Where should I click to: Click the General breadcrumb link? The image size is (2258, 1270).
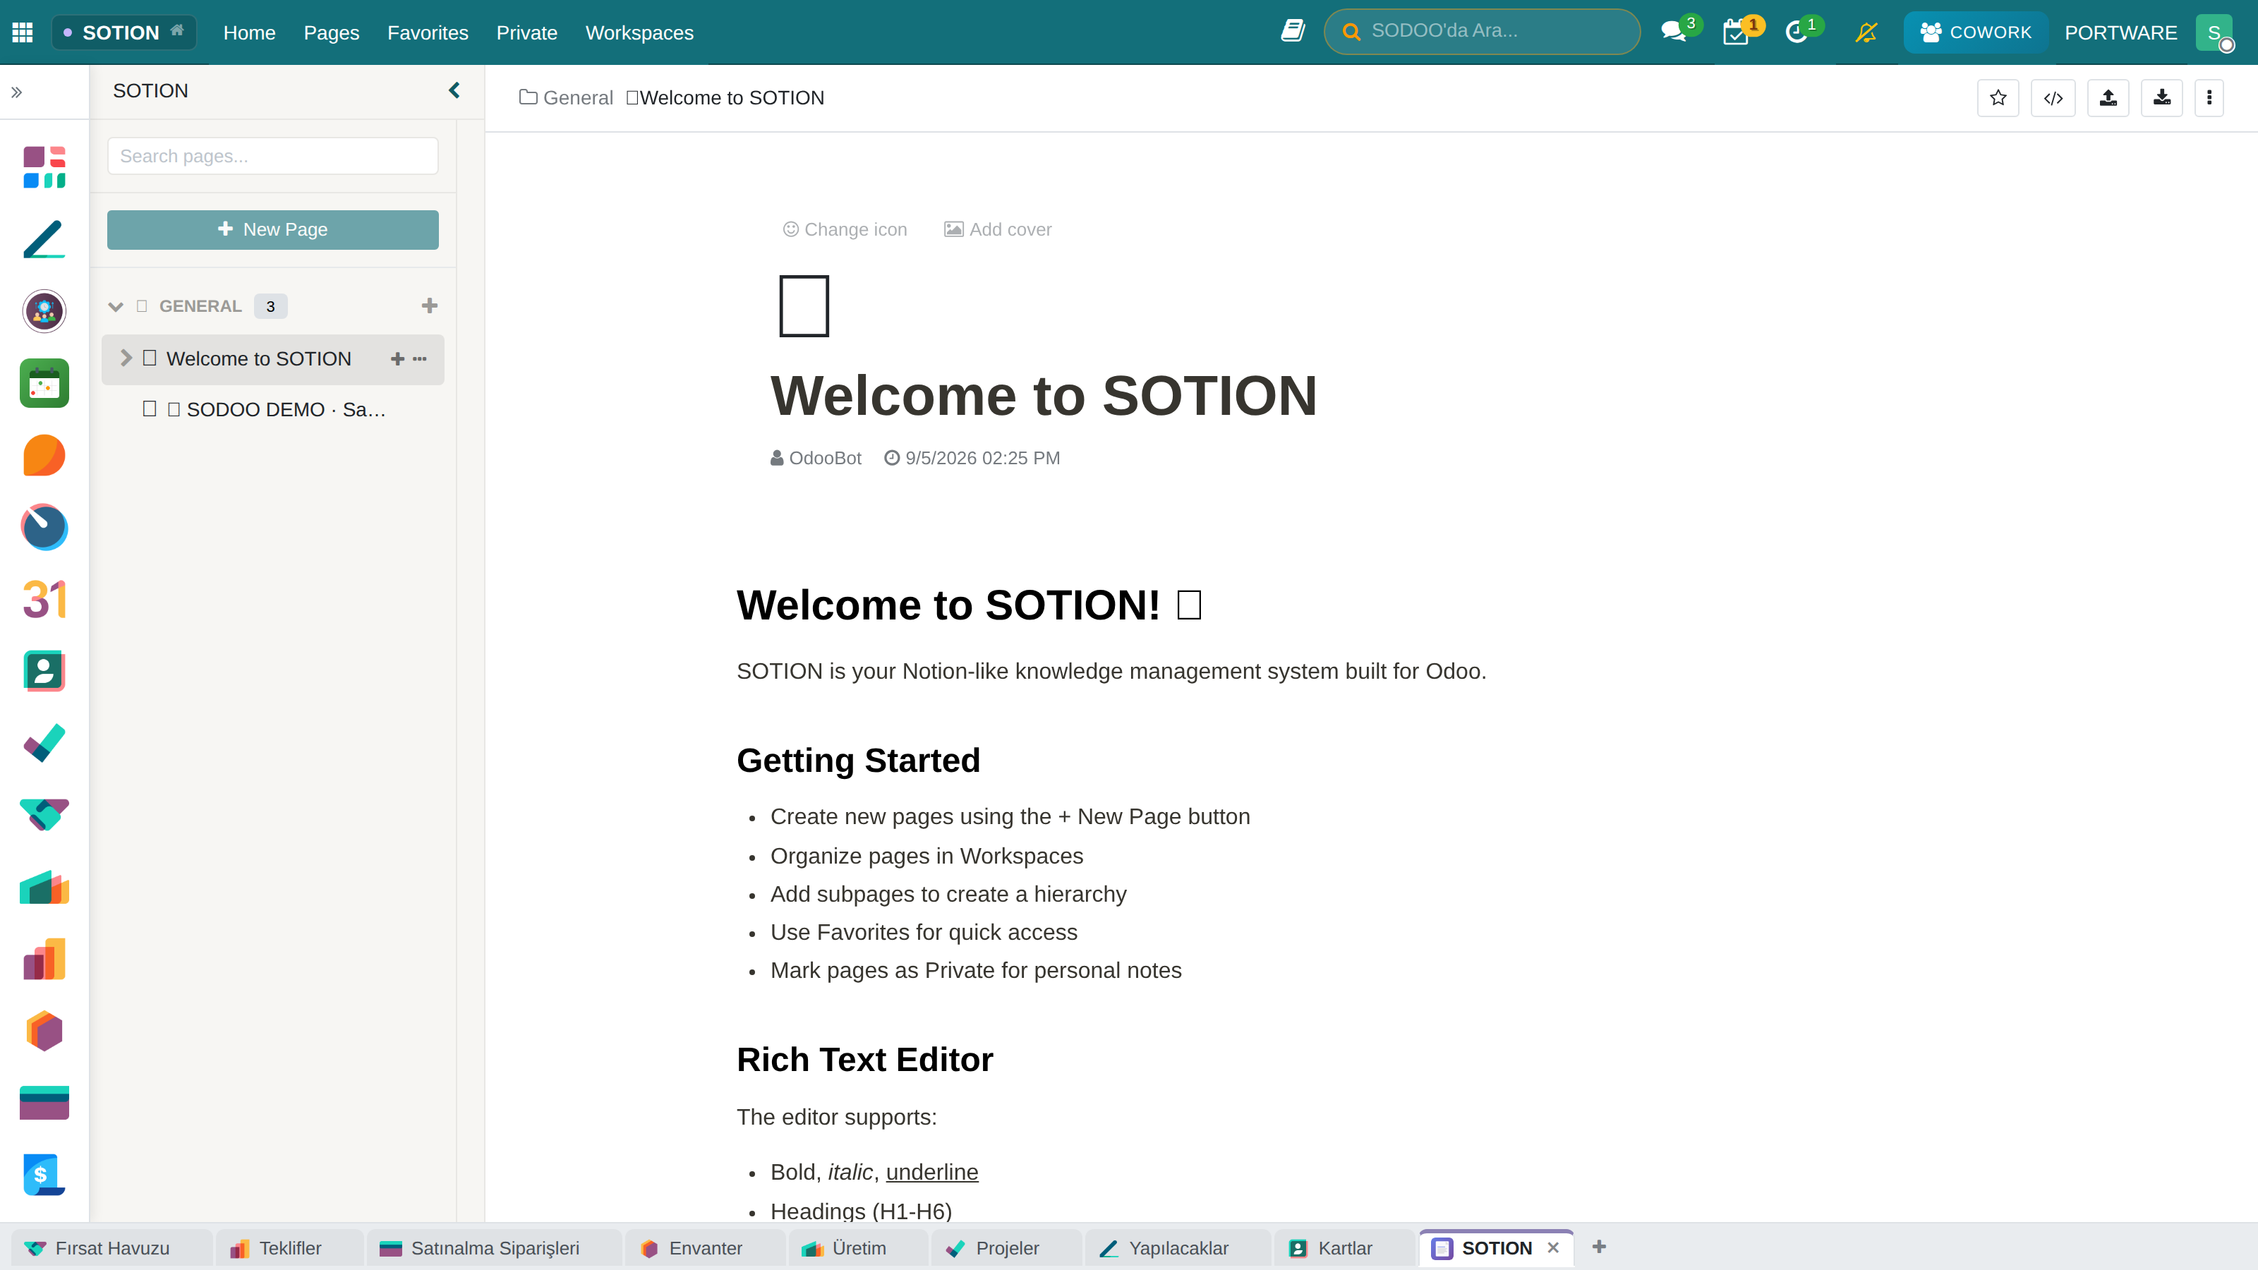[x=566, y=97]
